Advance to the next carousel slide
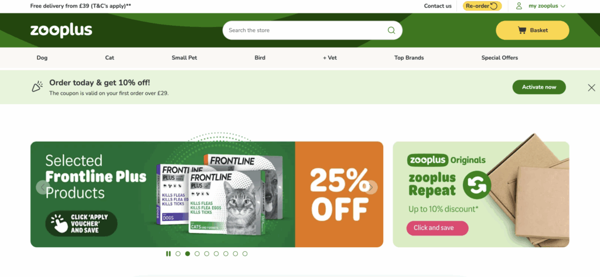 [370, 187]
